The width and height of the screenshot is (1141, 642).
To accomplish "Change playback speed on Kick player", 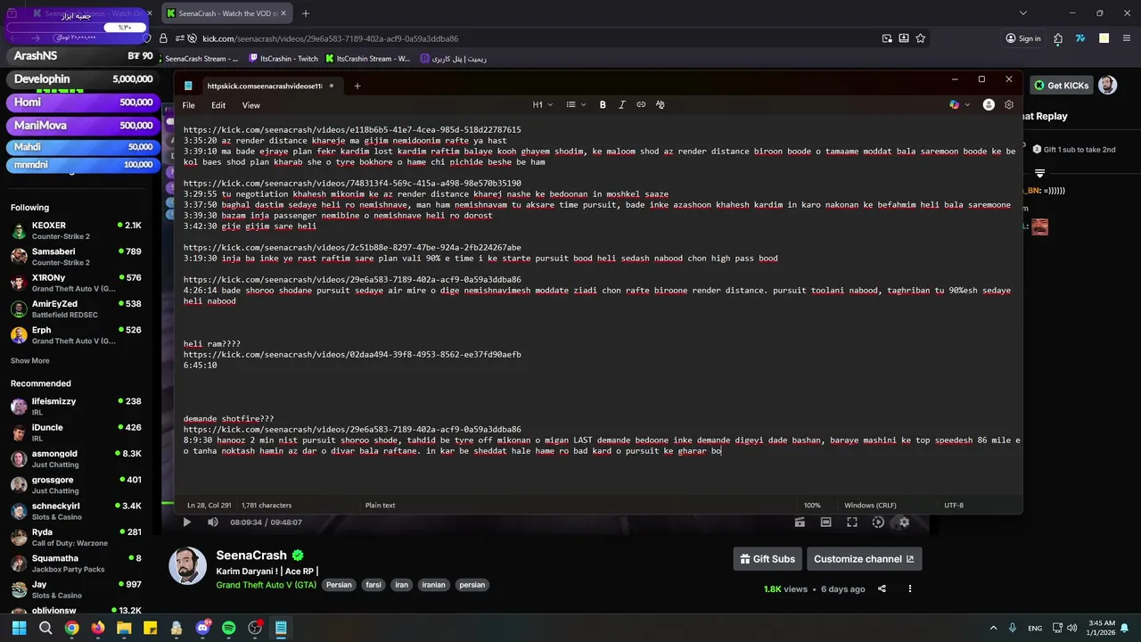I will click(878, 523).
